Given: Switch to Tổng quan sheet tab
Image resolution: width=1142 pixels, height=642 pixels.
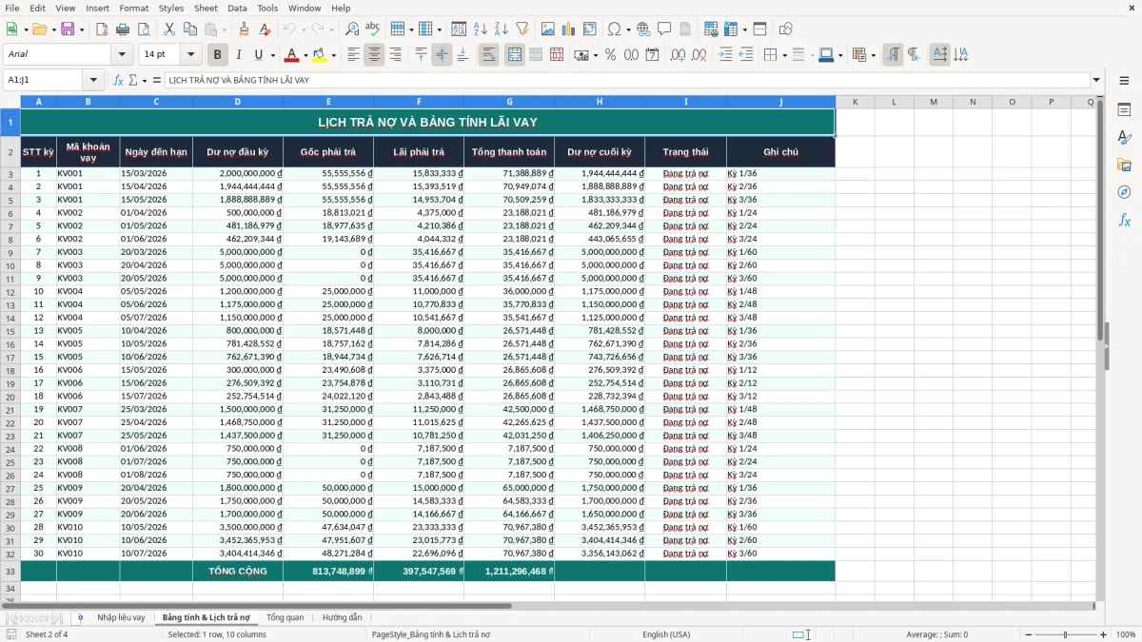Looking at the screenshot, I should pos(285,617).
